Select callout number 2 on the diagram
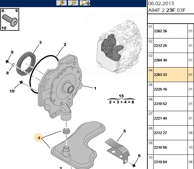 (65, 45)
